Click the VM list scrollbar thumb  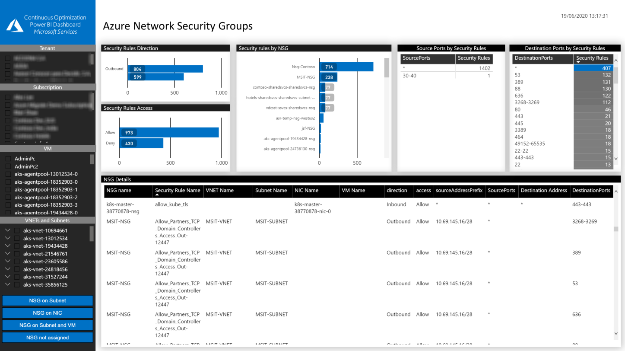tap(92, 160)
